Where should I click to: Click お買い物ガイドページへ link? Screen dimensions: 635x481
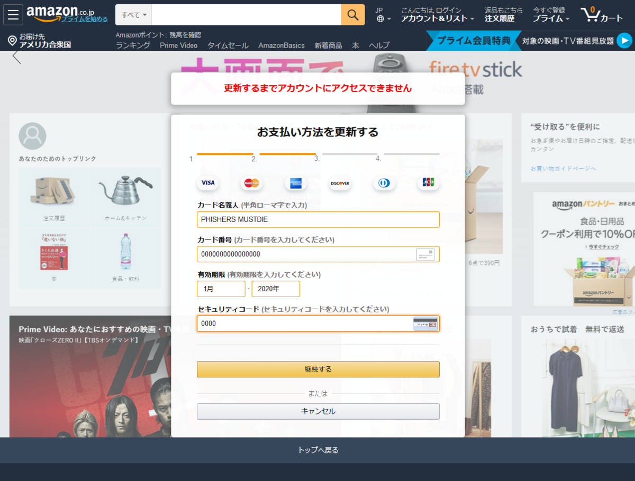pyautogui.click(x=563, y=168)
